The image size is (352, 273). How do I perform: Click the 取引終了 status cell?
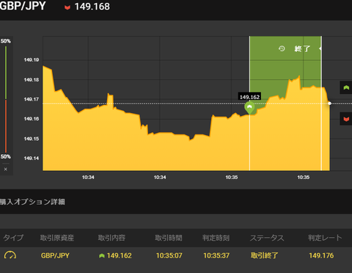click(265, 255)
